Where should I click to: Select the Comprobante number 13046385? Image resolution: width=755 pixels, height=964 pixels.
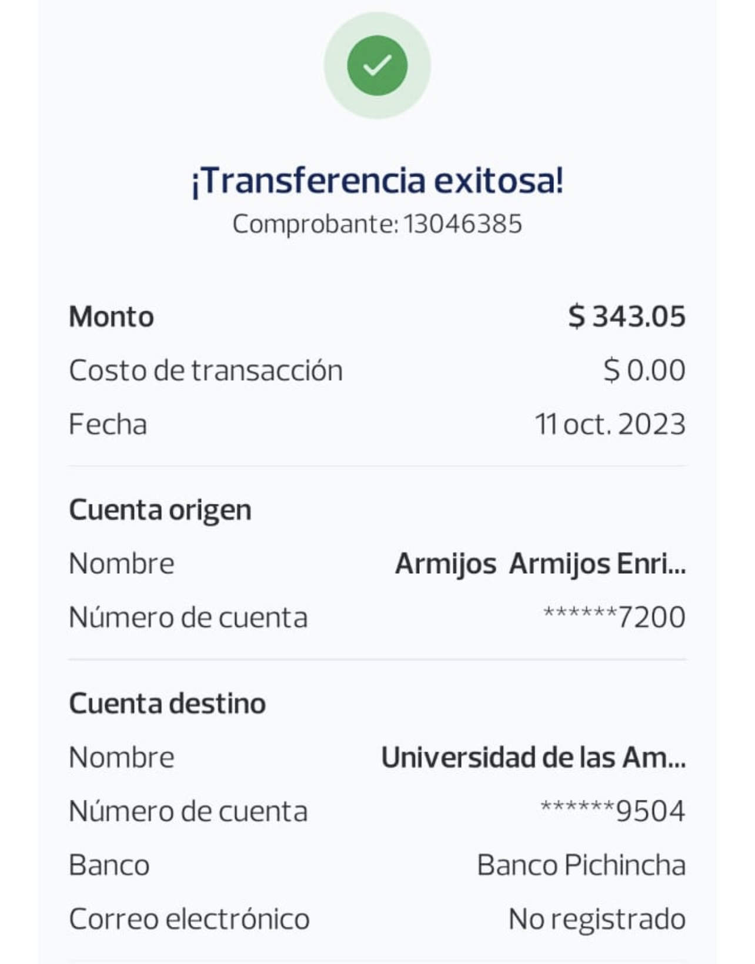point(462,224)
